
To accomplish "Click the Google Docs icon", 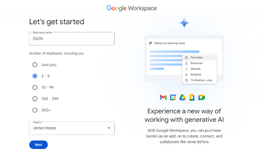I will (x=192, y=98).
